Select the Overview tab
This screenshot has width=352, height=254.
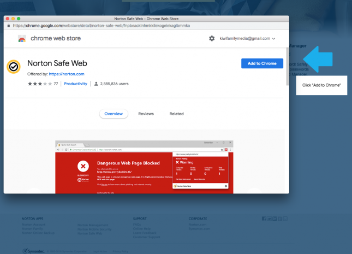(114, 114)
